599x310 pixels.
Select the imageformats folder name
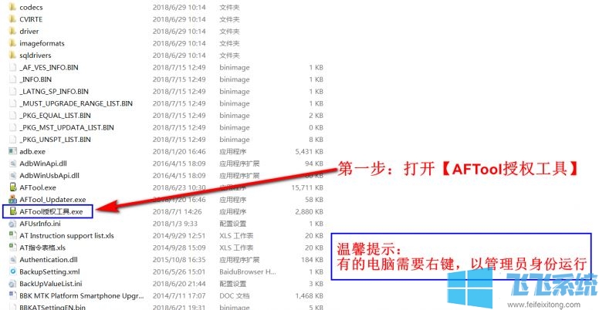[42, 43]
